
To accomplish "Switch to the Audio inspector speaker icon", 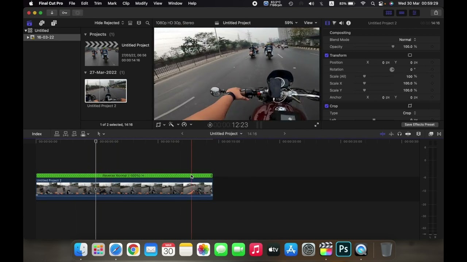I will pyautogui.click(x=341, y=23).
